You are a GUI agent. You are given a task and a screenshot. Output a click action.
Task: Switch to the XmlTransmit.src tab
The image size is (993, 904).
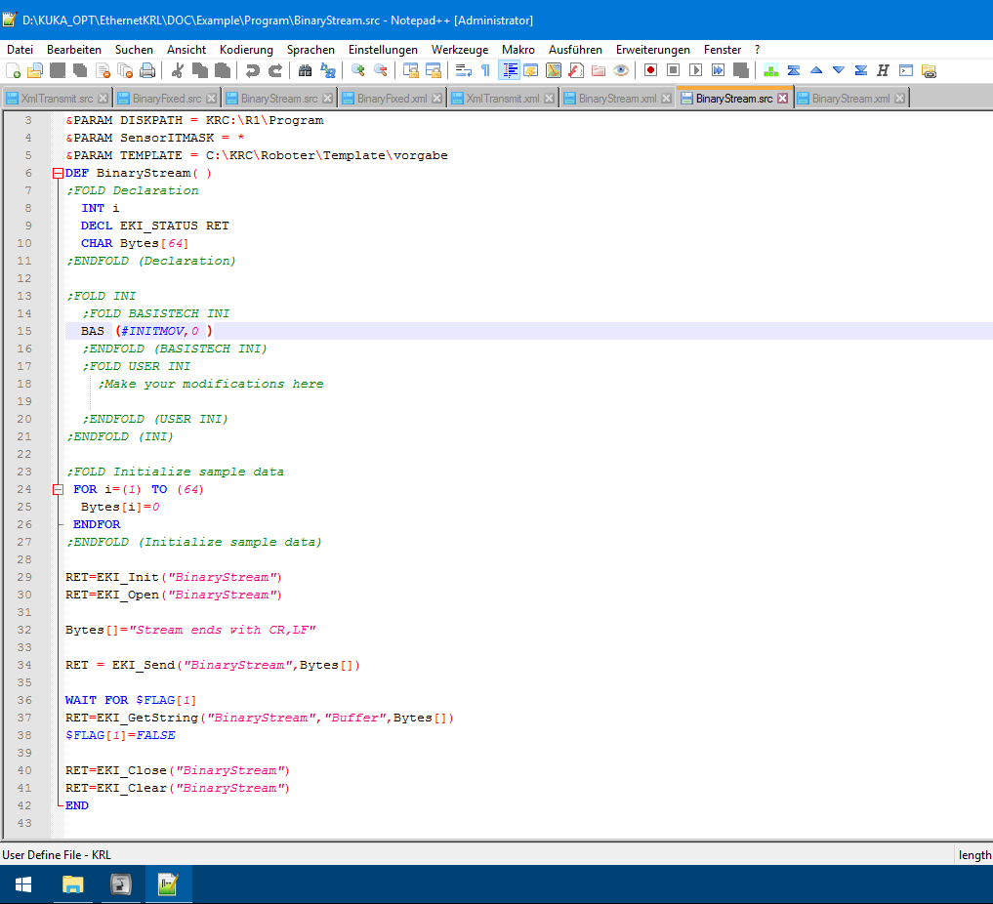(x=57, y=99)
